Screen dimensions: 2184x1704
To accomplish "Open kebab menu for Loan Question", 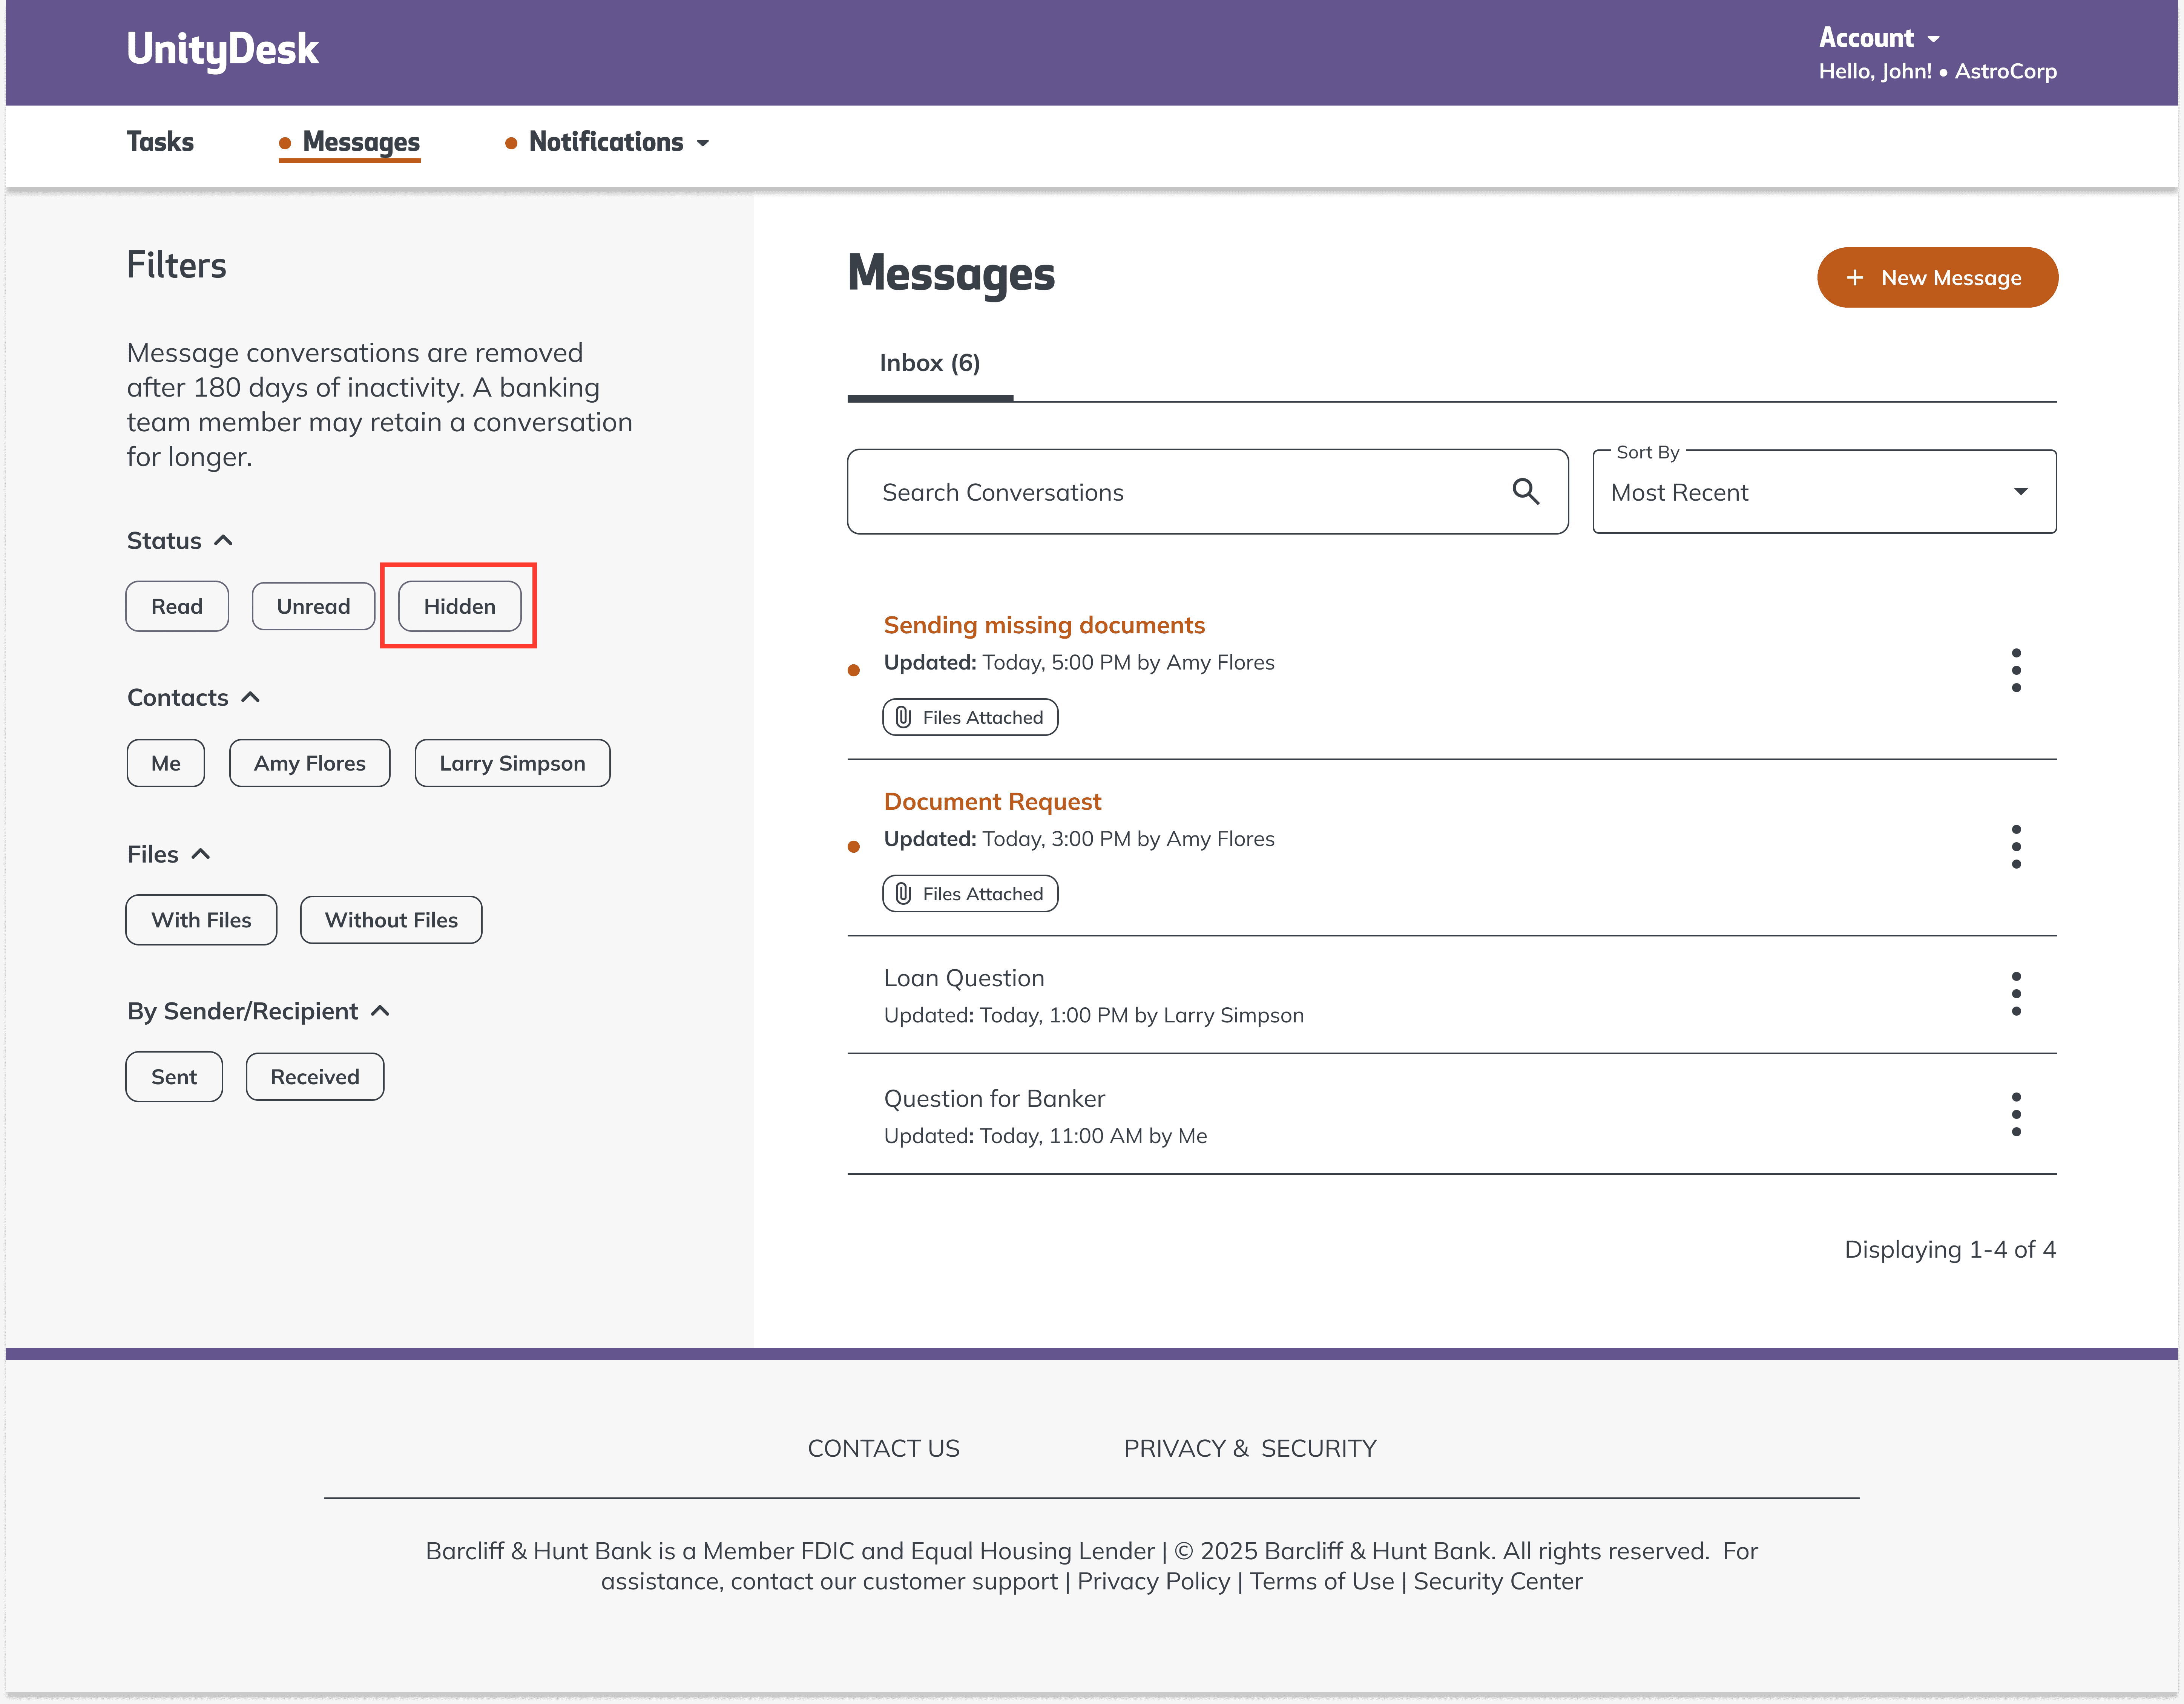I will click(2015, 994).
